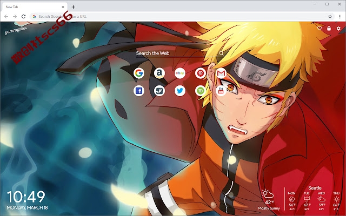Screen dimensions: 346x216
Task: Click the Mostly Sunny condition text
Action: (x=269, y=208)
